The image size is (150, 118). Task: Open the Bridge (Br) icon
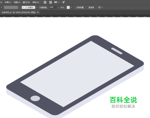click(x=45, y=2)
